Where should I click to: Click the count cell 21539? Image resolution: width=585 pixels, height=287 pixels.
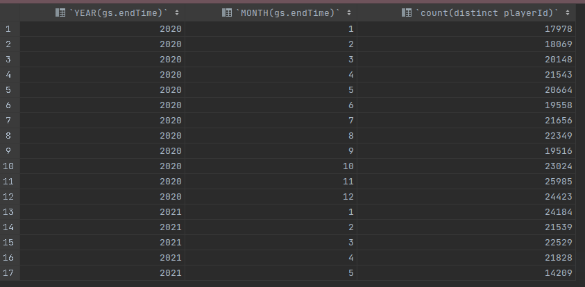click(x=466, y=227)
